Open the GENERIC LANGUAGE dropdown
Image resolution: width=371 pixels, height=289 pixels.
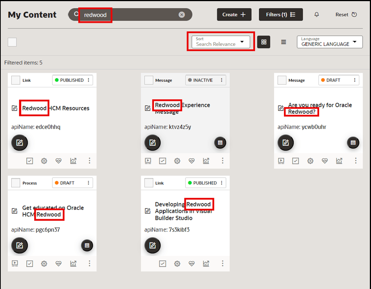point(330,42)
